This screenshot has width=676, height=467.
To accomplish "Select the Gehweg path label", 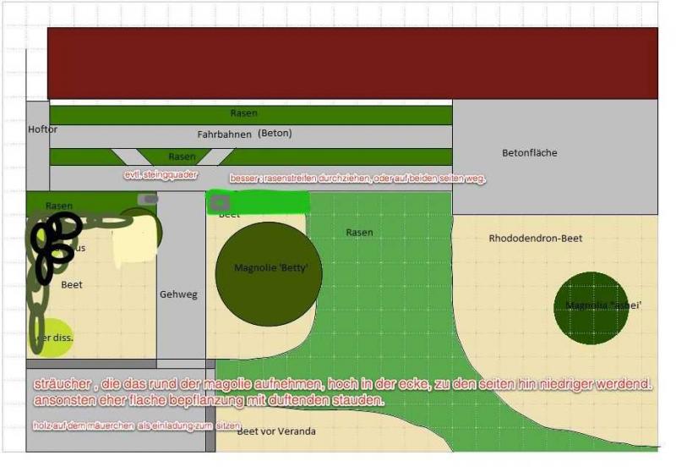I will coord(178,294).
